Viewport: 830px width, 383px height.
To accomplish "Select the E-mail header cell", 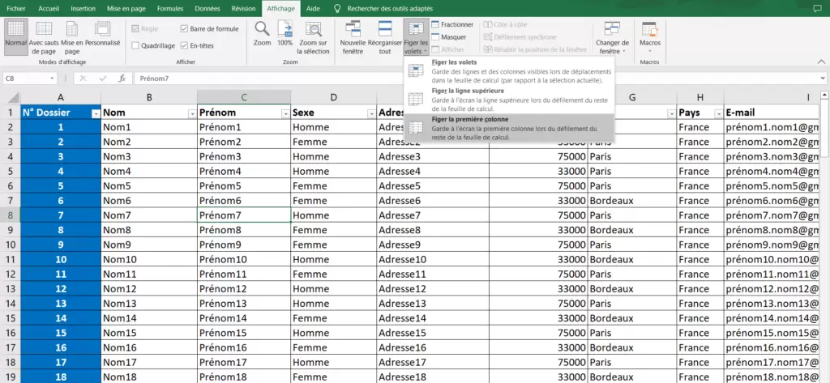I will tap(772, 113).
